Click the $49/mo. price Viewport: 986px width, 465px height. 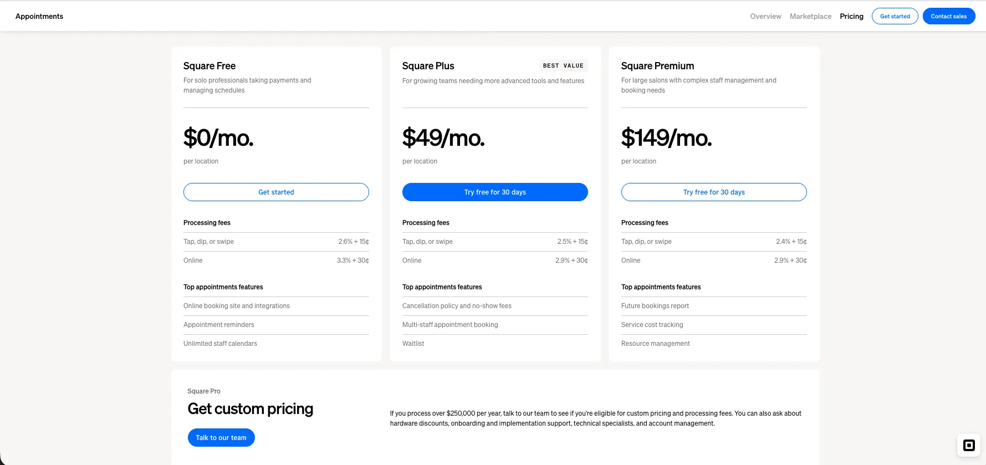pos(443,138)
